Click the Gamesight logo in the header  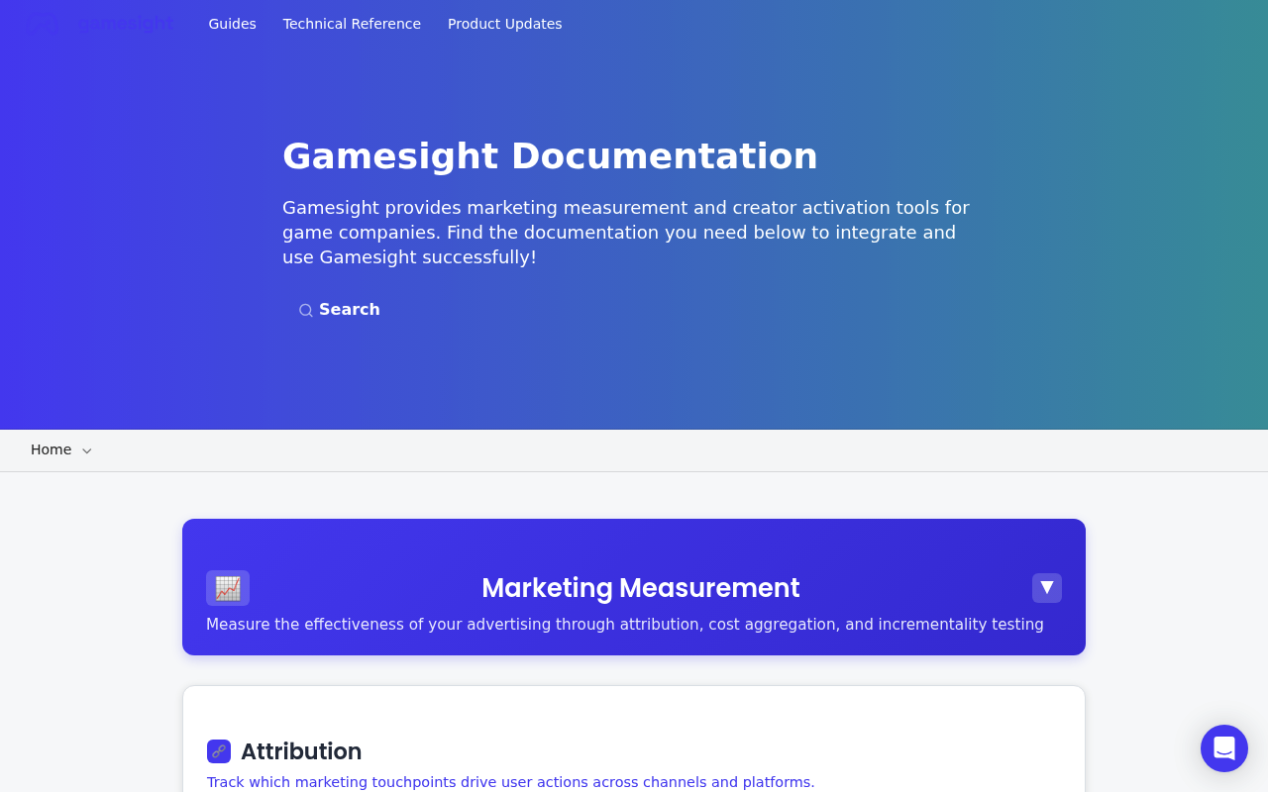click(99, 24)
